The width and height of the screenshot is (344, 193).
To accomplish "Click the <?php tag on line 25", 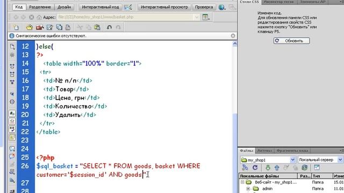I will point(45,158).
